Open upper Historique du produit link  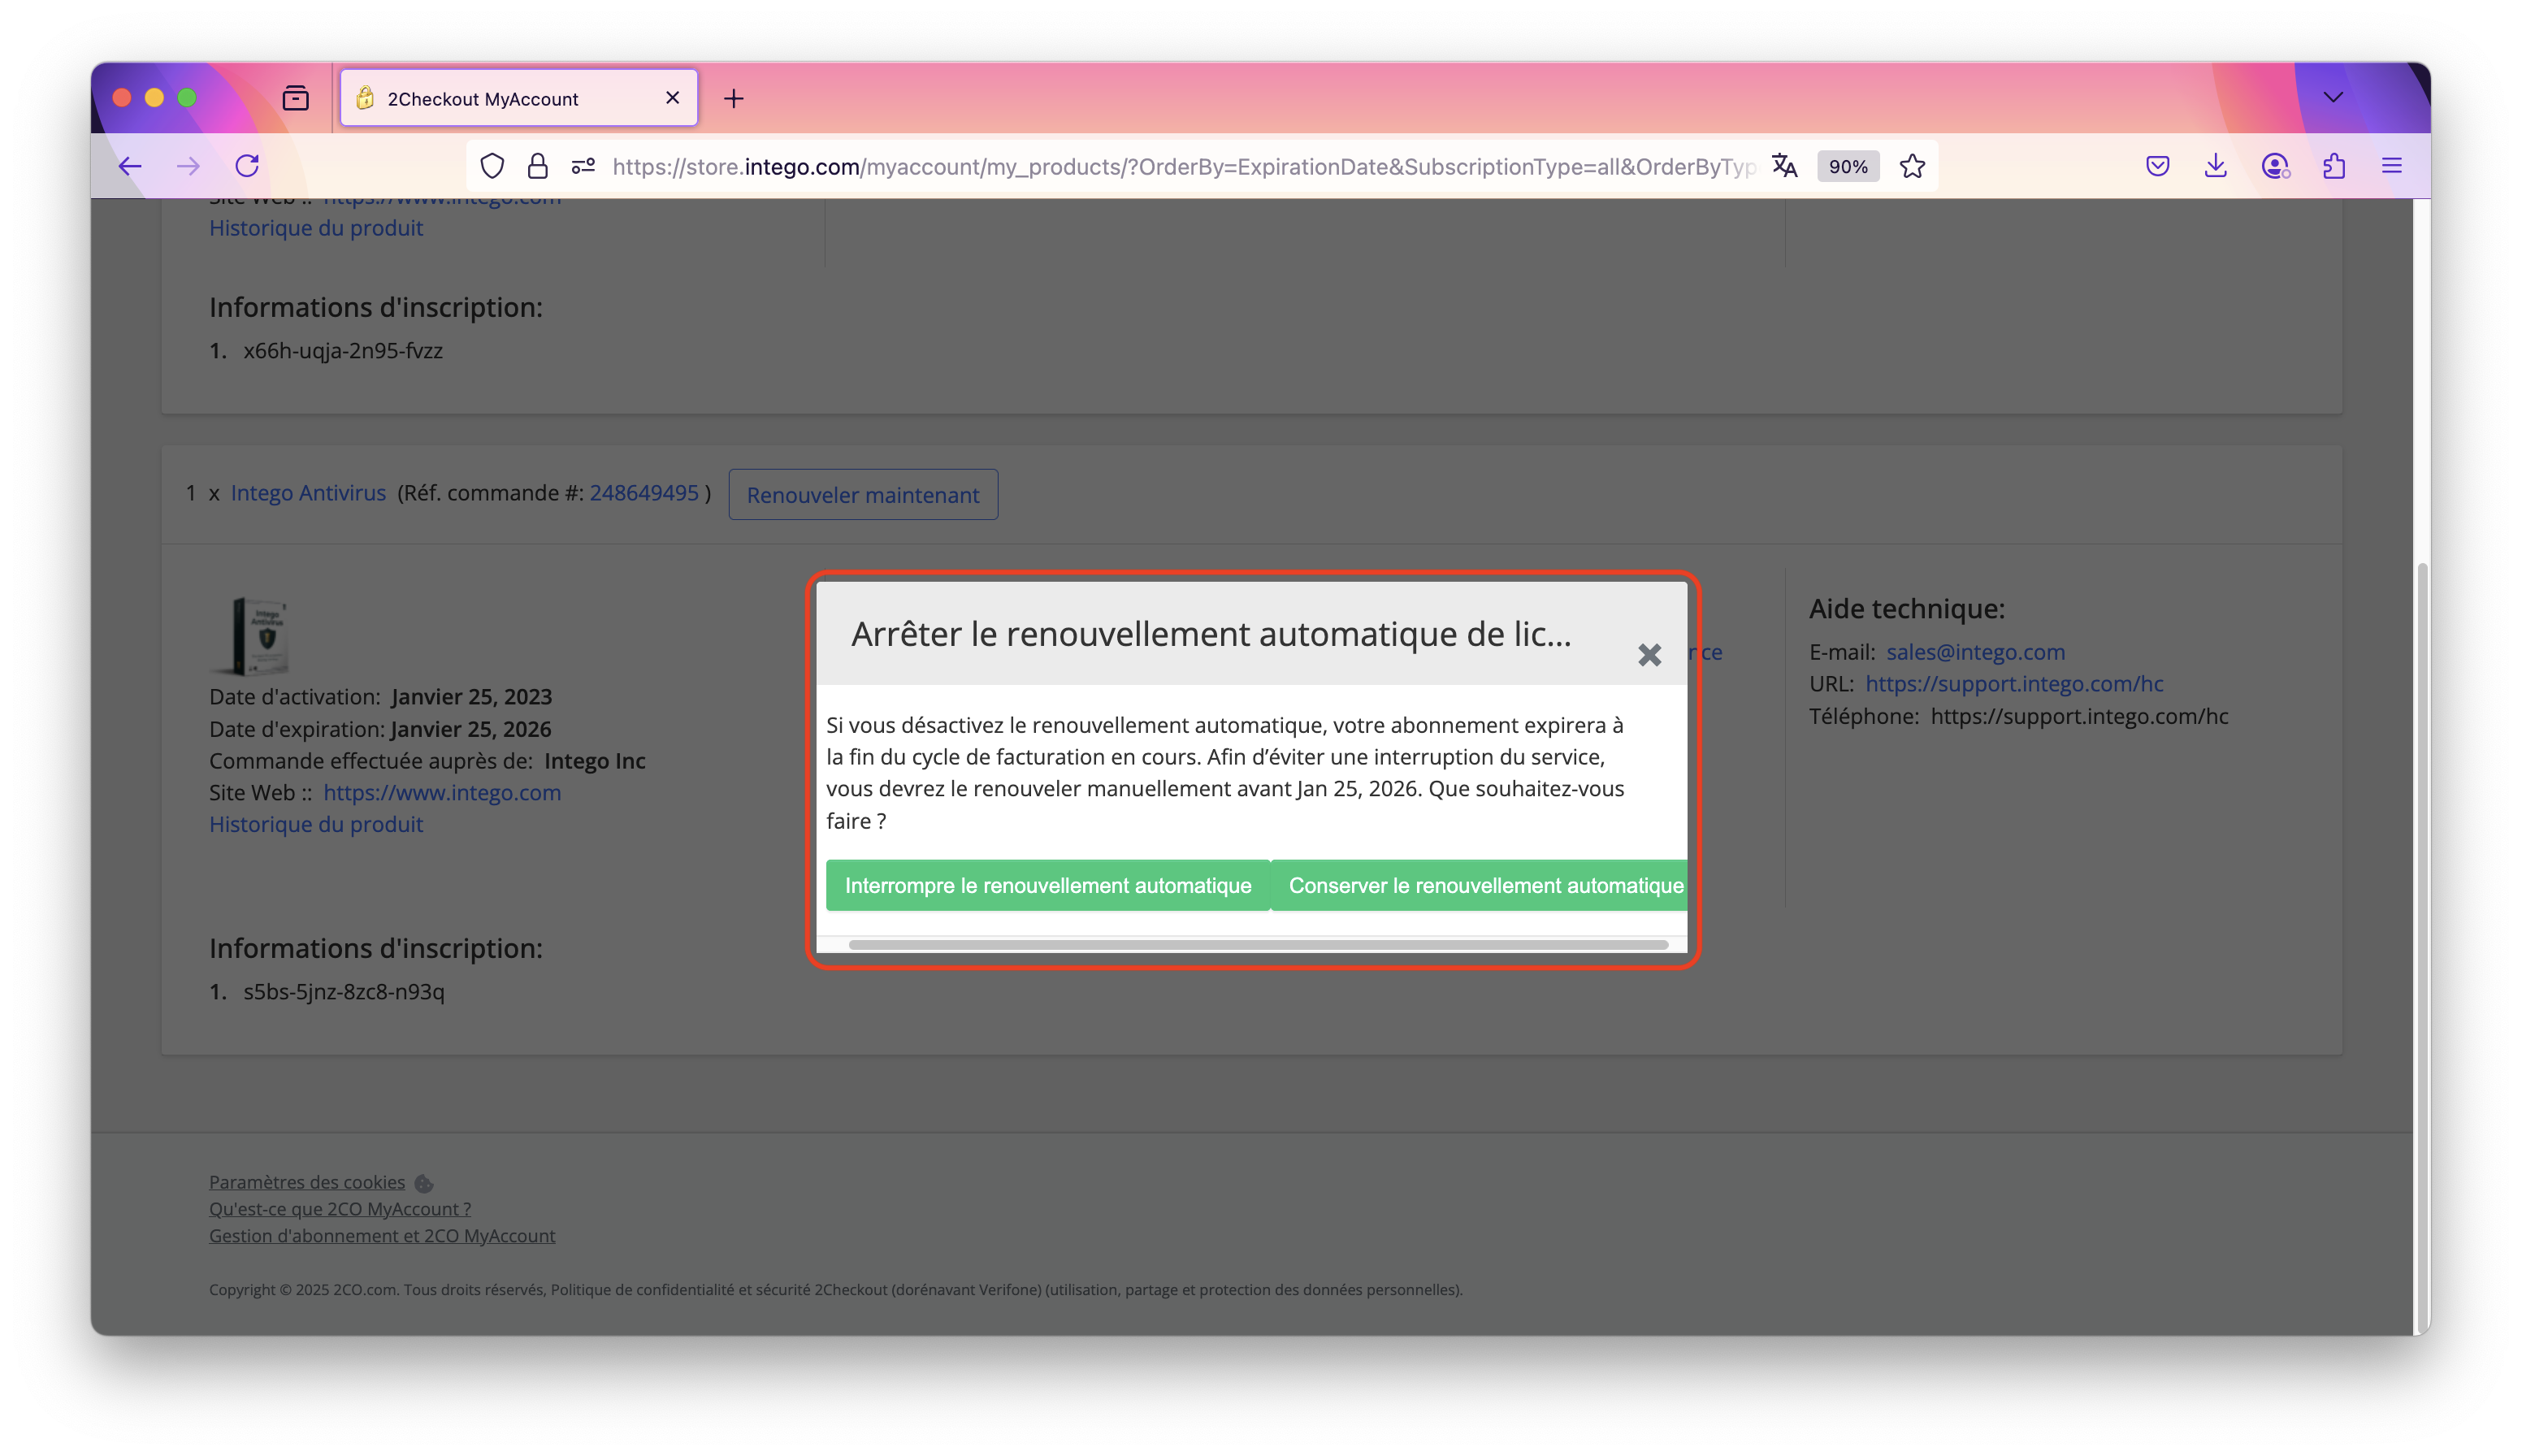click(x=316, y=228)
